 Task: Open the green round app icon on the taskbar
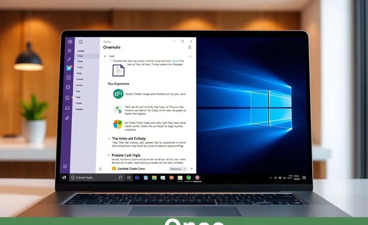pos(188,178)
